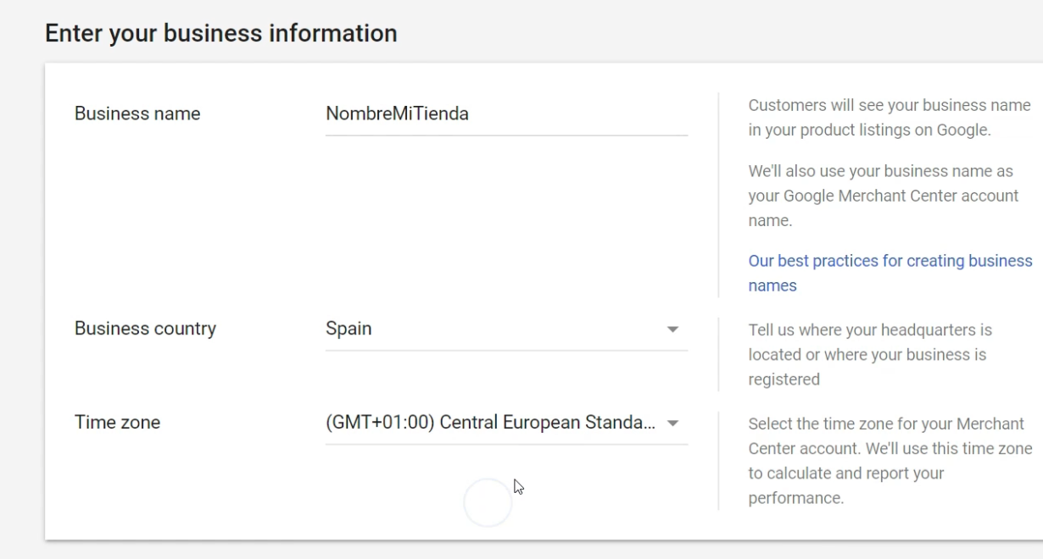Click help text about customers seeing business name
The height and width of the screenshot is (559, 1043).
pos(890,118)
